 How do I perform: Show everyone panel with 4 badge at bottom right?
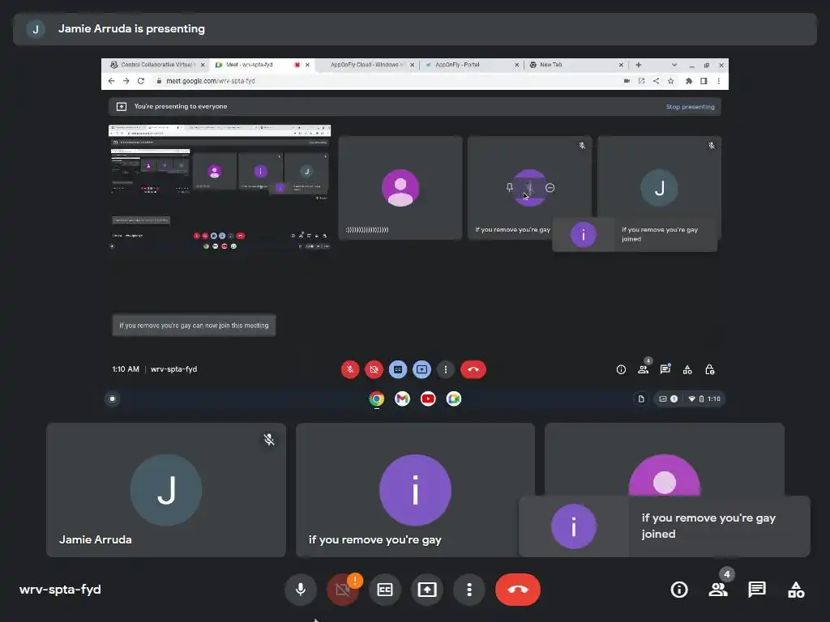point(718,590)
